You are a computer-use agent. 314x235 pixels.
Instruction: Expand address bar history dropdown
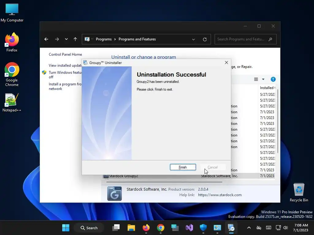click(193, 39)
